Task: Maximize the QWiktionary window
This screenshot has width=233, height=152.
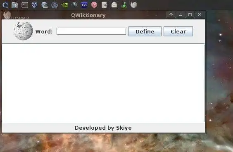Action: coord(190,14)
